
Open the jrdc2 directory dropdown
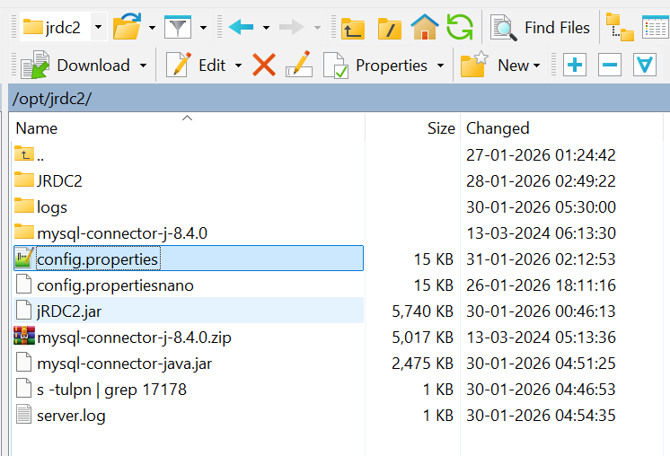[98, 27]
